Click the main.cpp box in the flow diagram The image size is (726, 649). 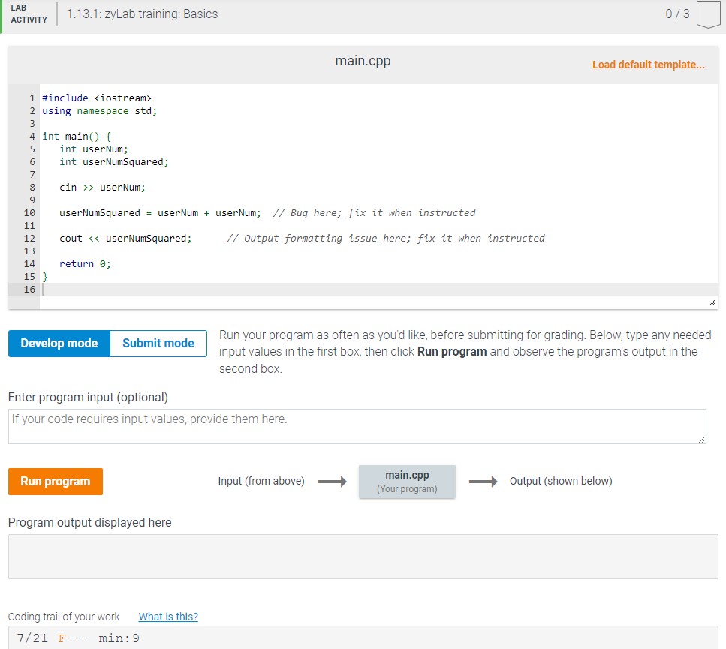[407, 481]
